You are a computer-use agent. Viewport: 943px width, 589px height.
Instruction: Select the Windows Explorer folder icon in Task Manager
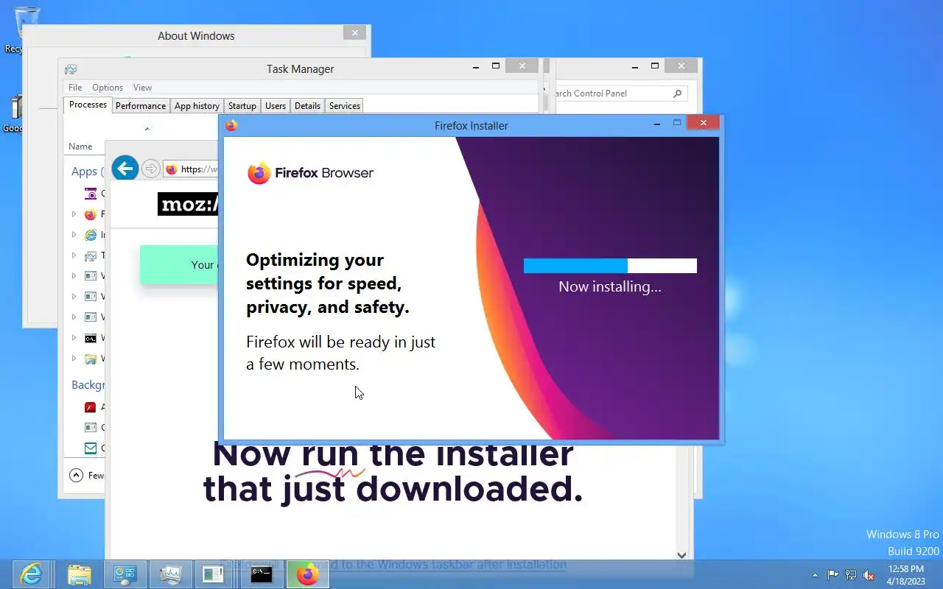pos(90,359)
